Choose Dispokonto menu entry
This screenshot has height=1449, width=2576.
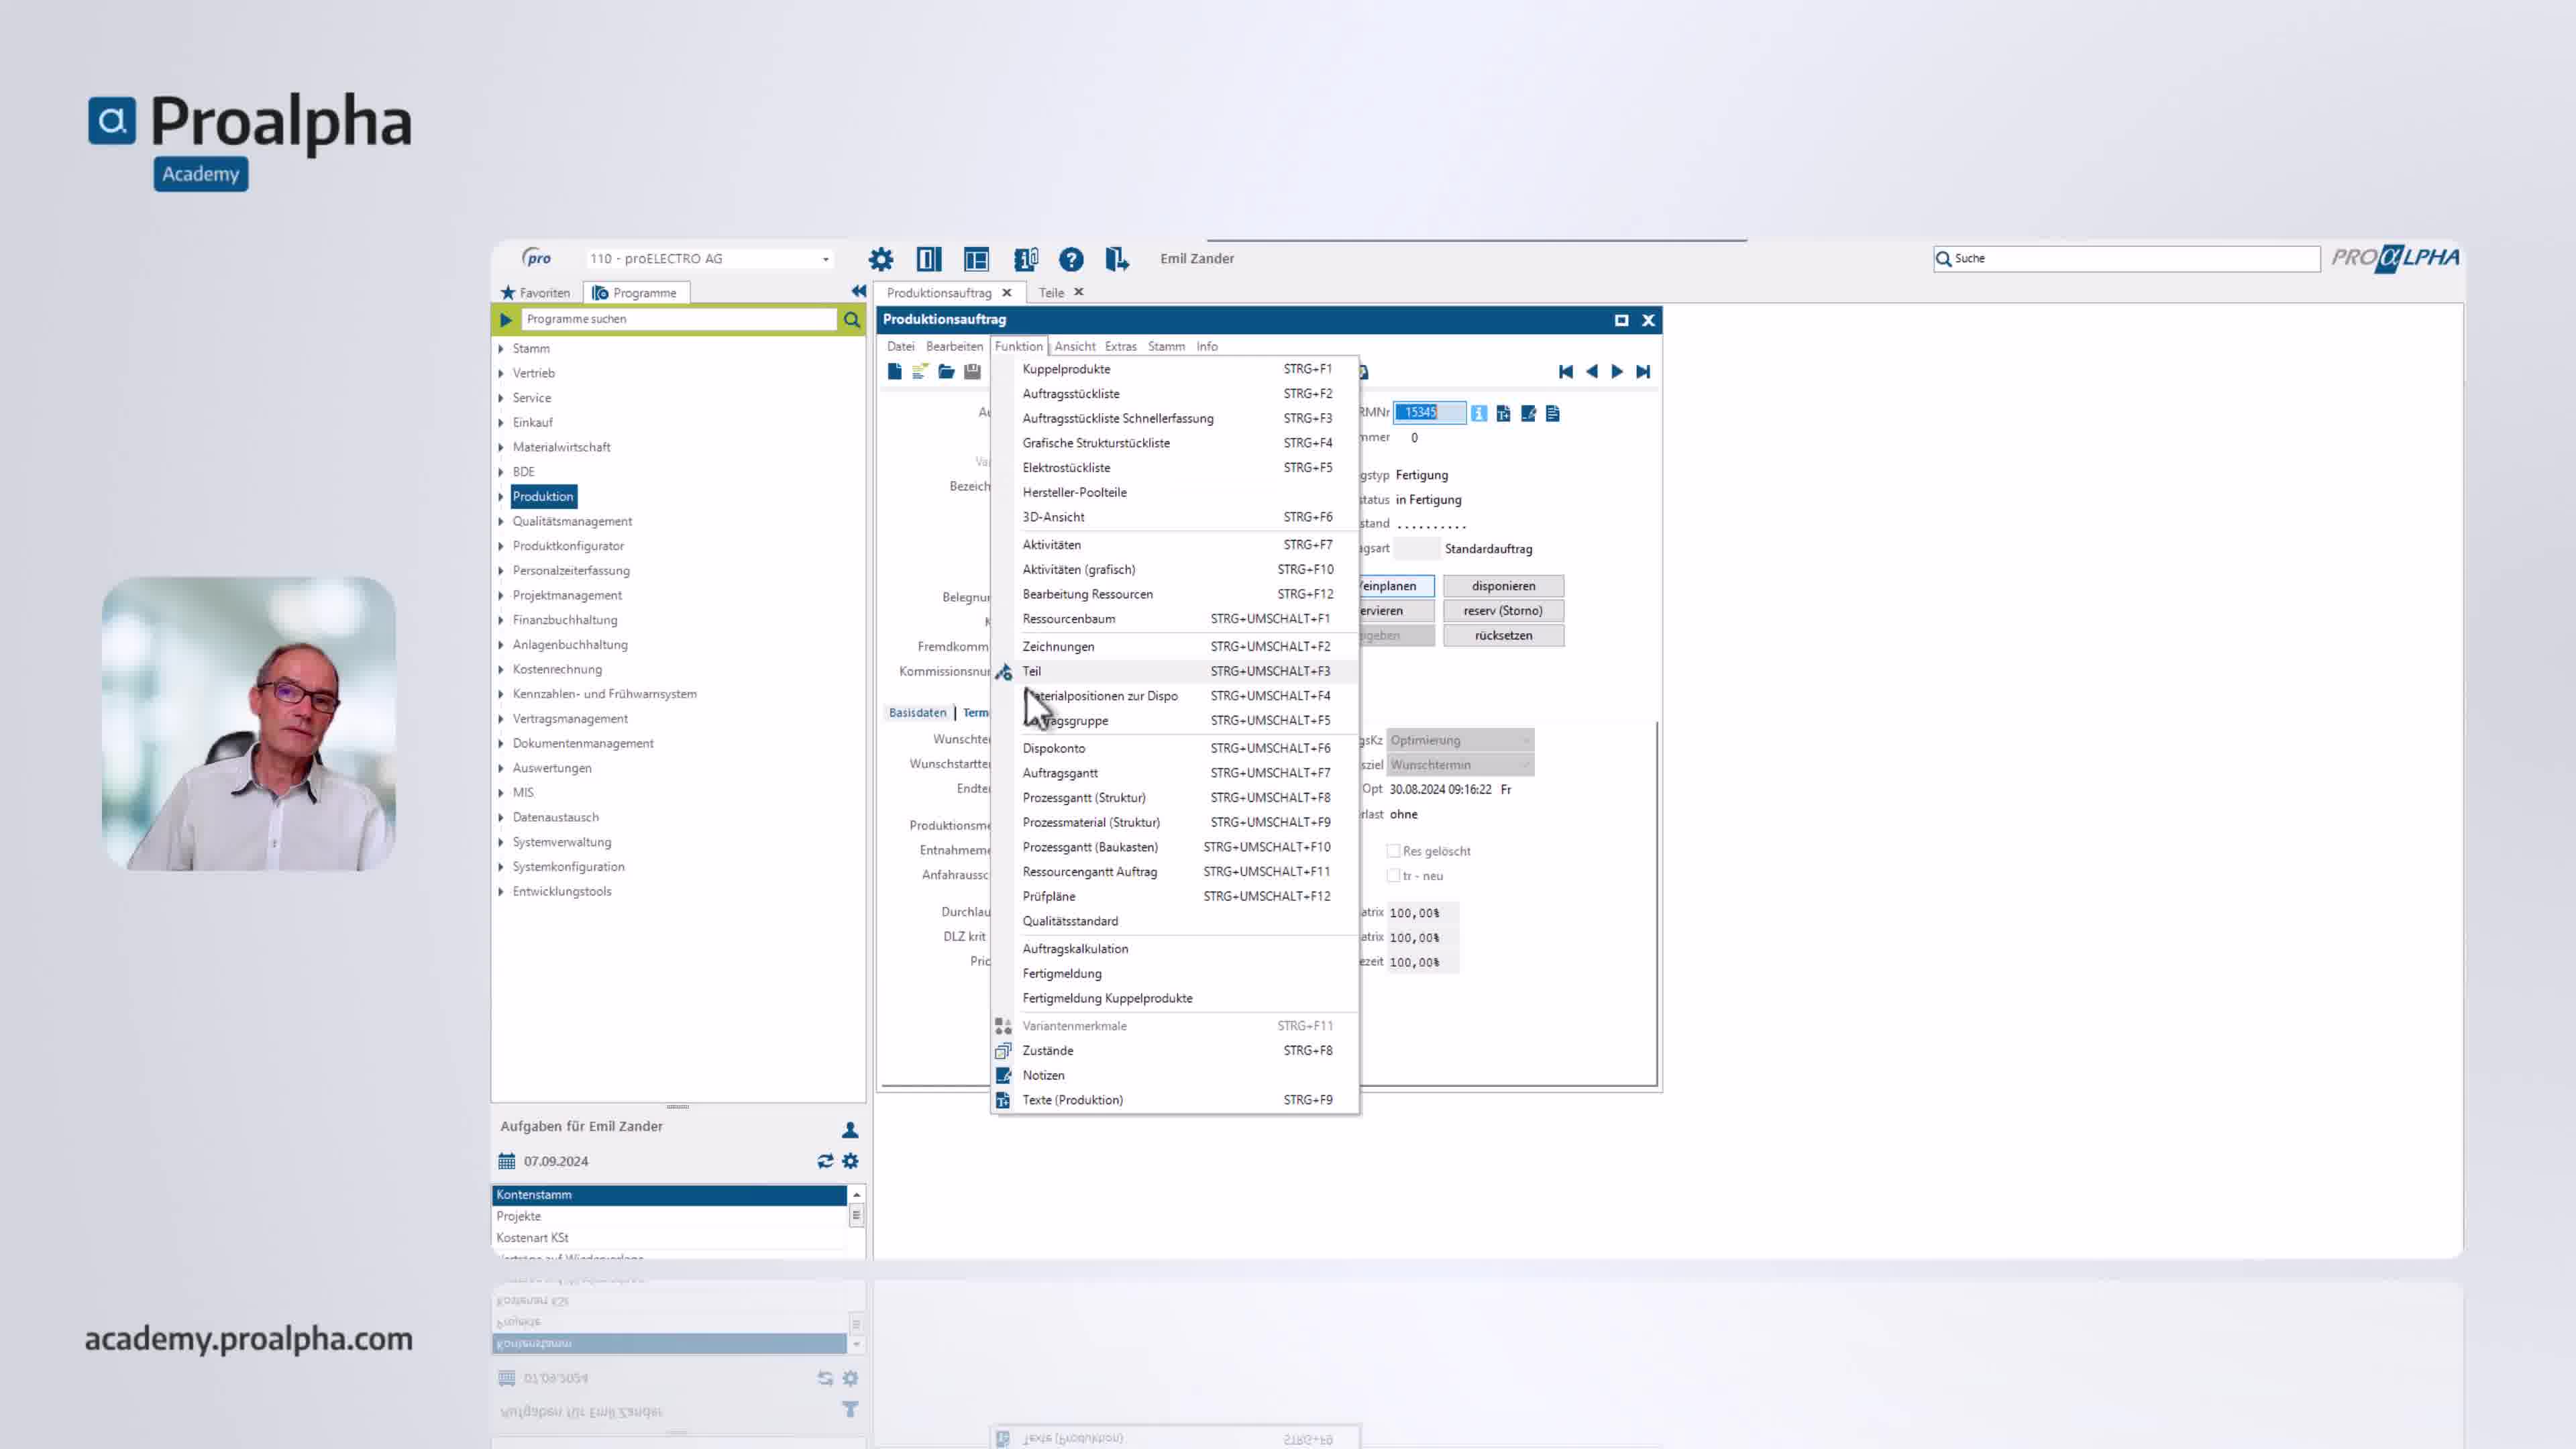(1053, 748)
